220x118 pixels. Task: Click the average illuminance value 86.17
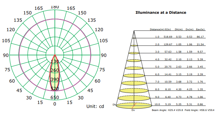pyautogui.click(x=200, y=37)
